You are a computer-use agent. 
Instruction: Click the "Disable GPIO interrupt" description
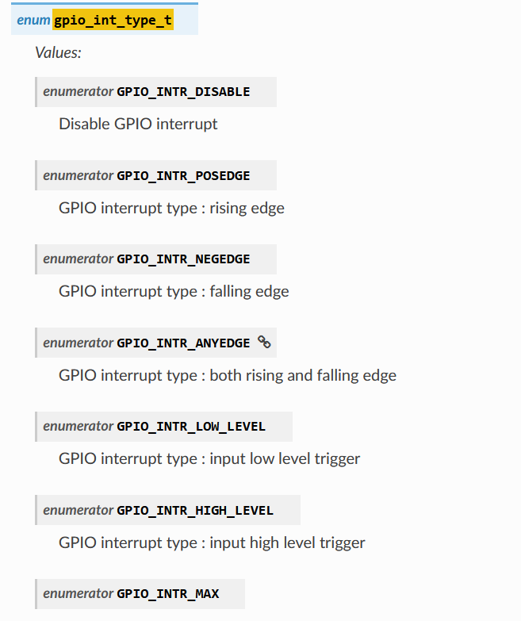(138, 124)
